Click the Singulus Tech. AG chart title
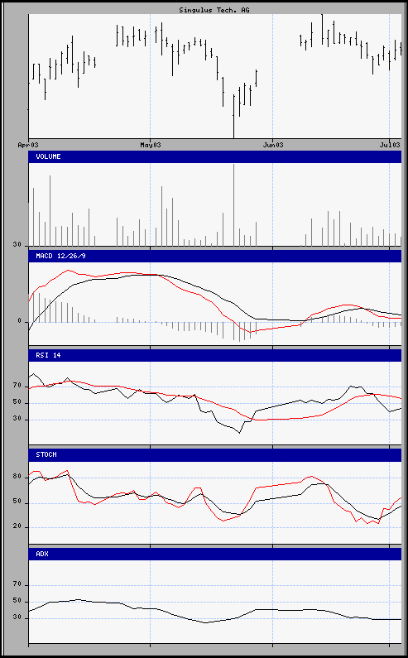408x658 pixels. coord(214,10)
